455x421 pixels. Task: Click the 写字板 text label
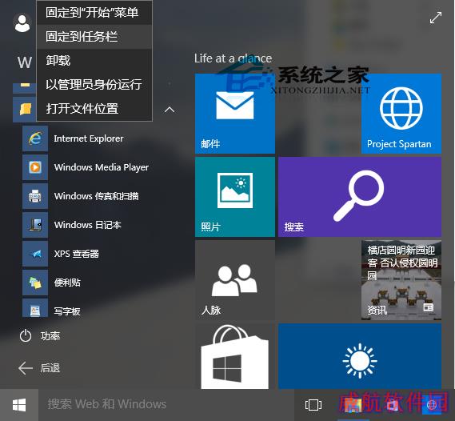pos(67,311)
